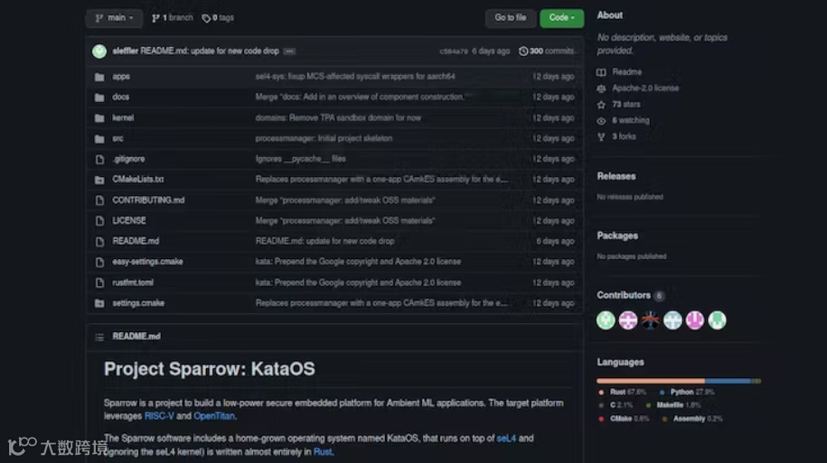This screenshot has height=463, width=827.
Task: Click the LICENSE file icon
Action: pyautogui.click(x=99, y=221)
